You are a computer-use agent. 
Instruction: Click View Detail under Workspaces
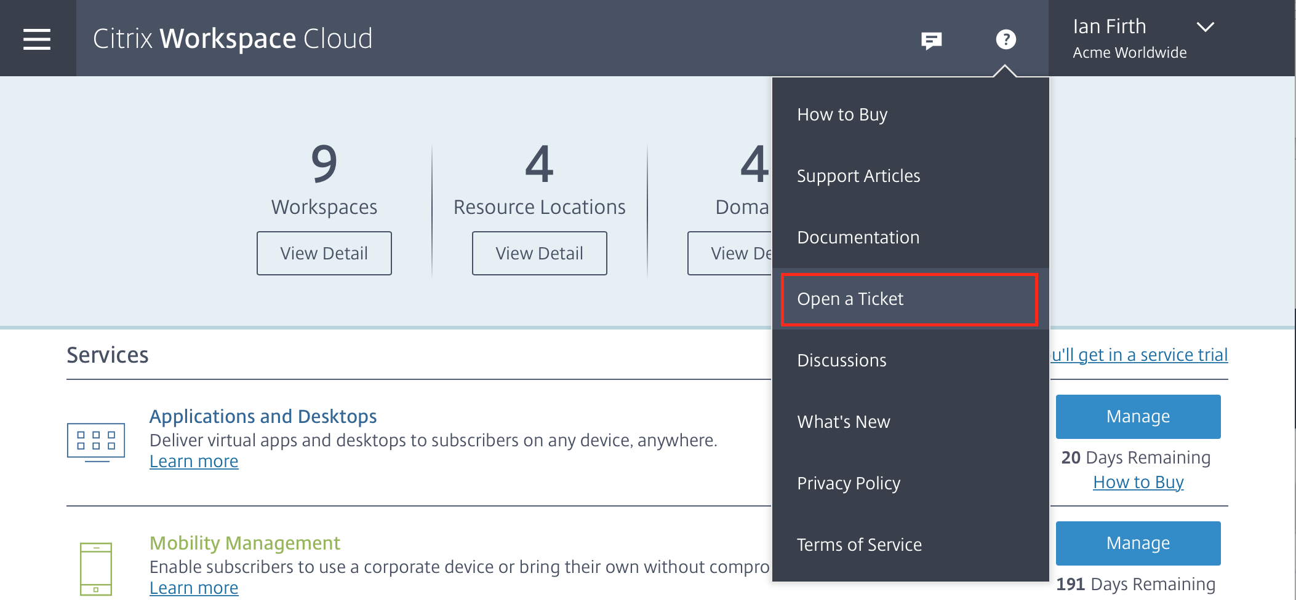[324, 253]
